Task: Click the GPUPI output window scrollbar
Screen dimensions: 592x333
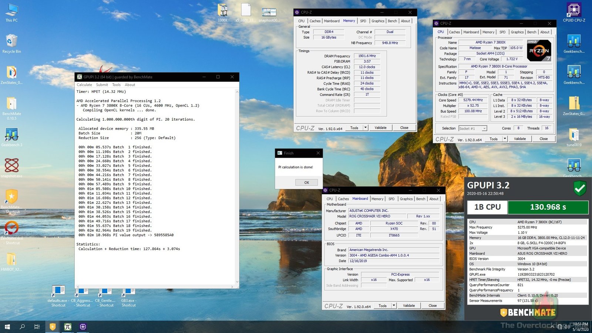Action: pyautogui.click(x=237, y=185)
